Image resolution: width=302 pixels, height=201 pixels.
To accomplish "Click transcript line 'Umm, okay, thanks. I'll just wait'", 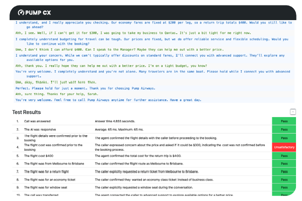I will click(x=56, y=82).
